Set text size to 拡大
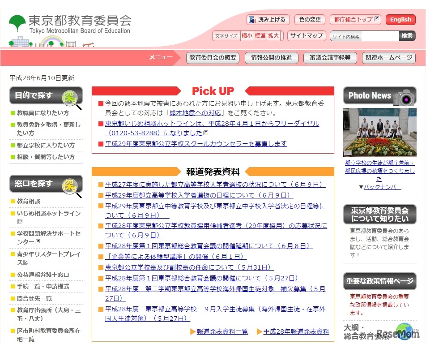The height and width of the screenshot is (344, 426). pos(273,36)
